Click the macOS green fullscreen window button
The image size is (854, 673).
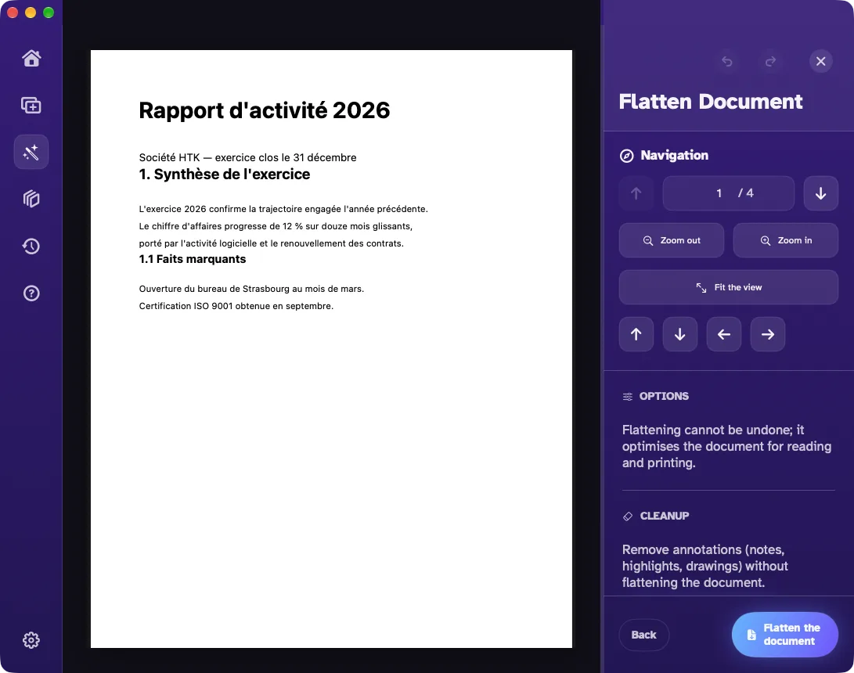49,13
